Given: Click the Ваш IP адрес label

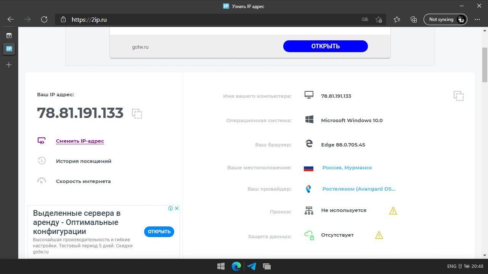Looking at the screenshot, I should 56,94.
